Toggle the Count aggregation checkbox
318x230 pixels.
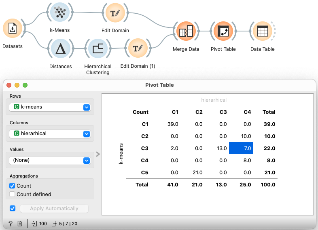tap(12, 186)
